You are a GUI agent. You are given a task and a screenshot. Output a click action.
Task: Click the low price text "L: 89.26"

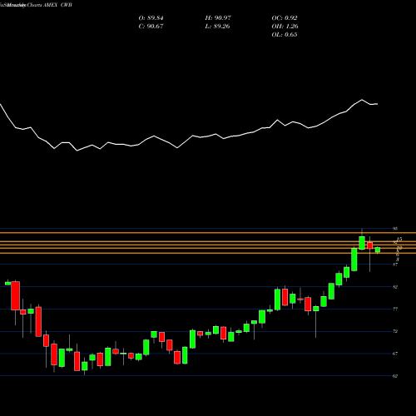coord(217,27)
